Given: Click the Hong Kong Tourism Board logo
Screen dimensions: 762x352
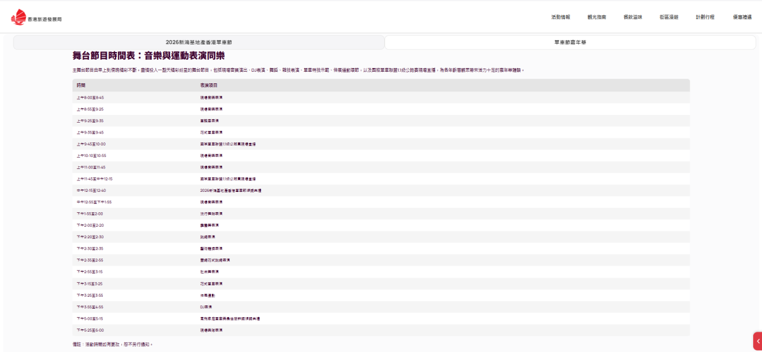Looking at the screenshot, I should pos(36,18).
